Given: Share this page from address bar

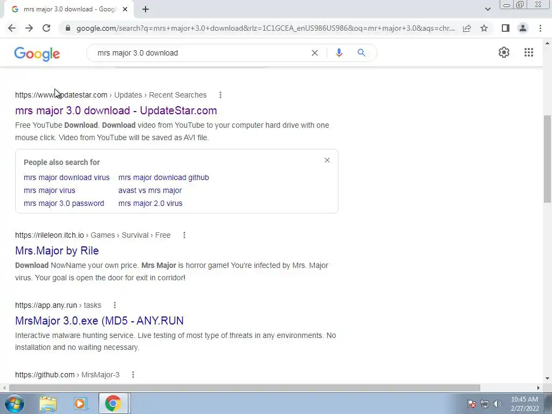Looking at the screenshot, I should pyautogui.click(x=467, y=28).
